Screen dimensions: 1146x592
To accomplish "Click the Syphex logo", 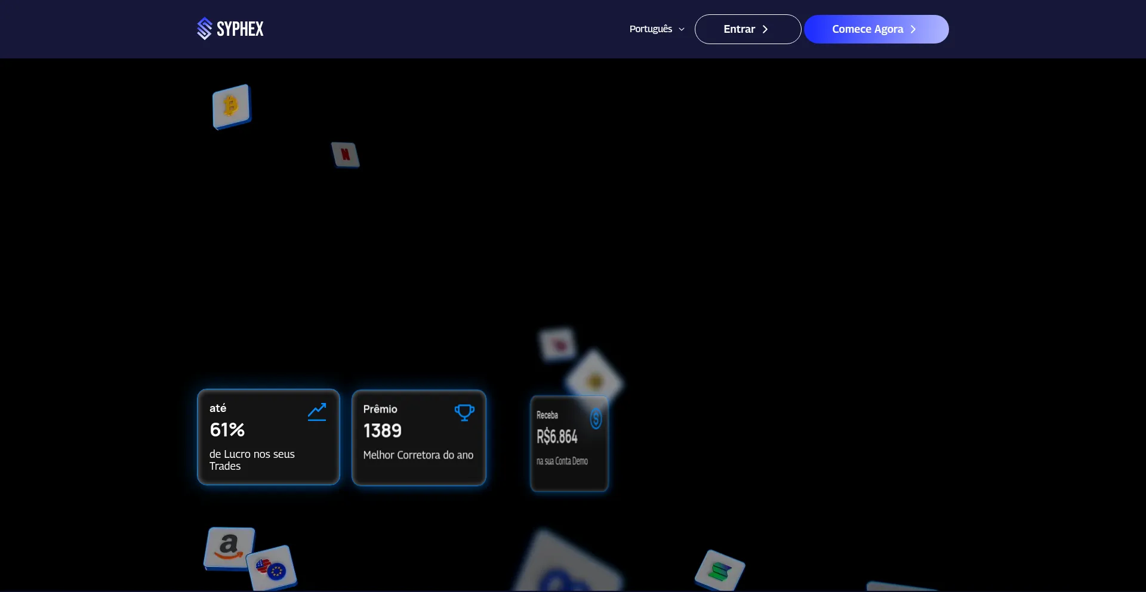I will click(x=230, y=29).
